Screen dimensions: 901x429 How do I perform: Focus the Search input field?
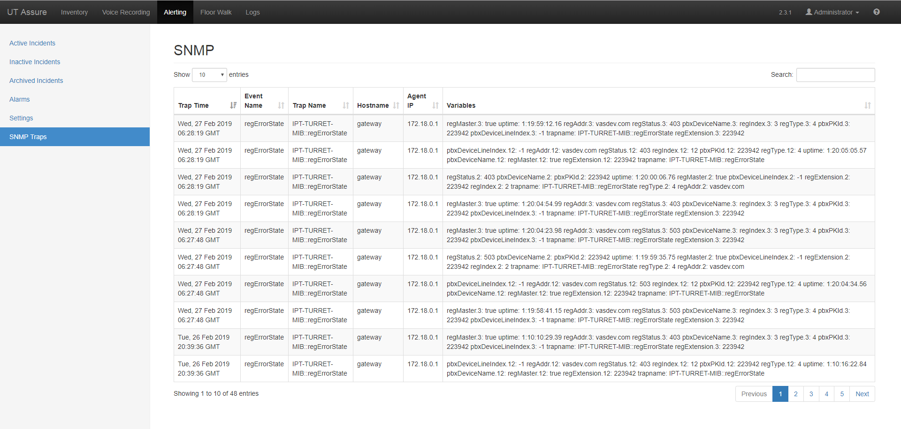[x=836, y=75]
